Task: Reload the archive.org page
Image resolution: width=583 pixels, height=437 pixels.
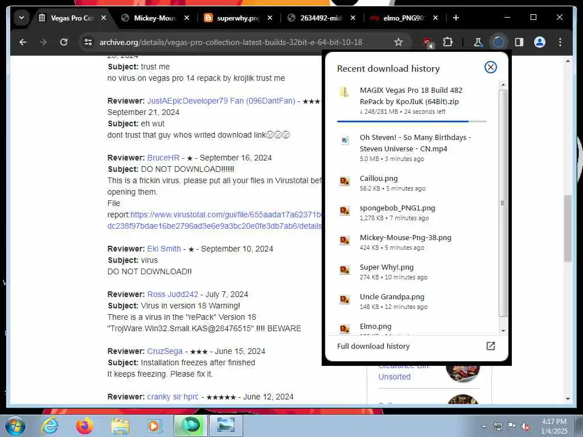Action: (x=64, y=42)
